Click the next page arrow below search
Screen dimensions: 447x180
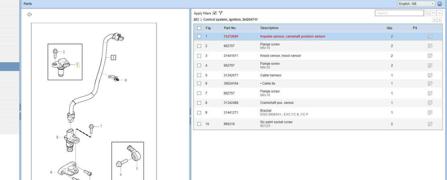point(440,20)
